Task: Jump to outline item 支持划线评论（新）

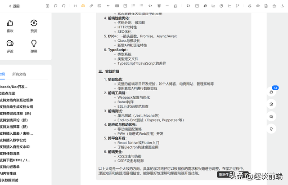Action: [14, 120]
